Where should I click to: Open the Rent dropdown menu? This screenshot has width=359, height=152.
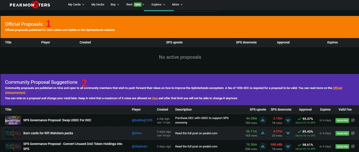(135, 4)
